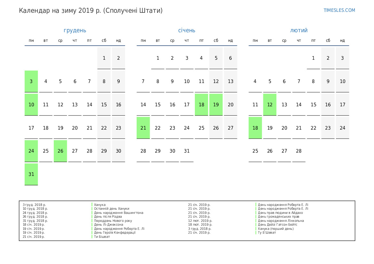Select green December 31 cell

[31, 174]
